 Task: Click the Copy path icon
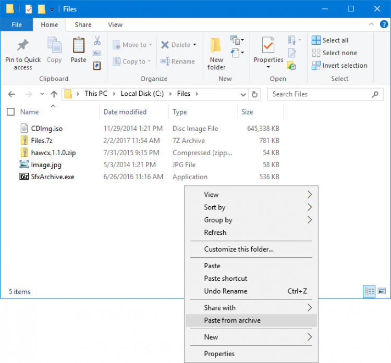coord(97,53)
